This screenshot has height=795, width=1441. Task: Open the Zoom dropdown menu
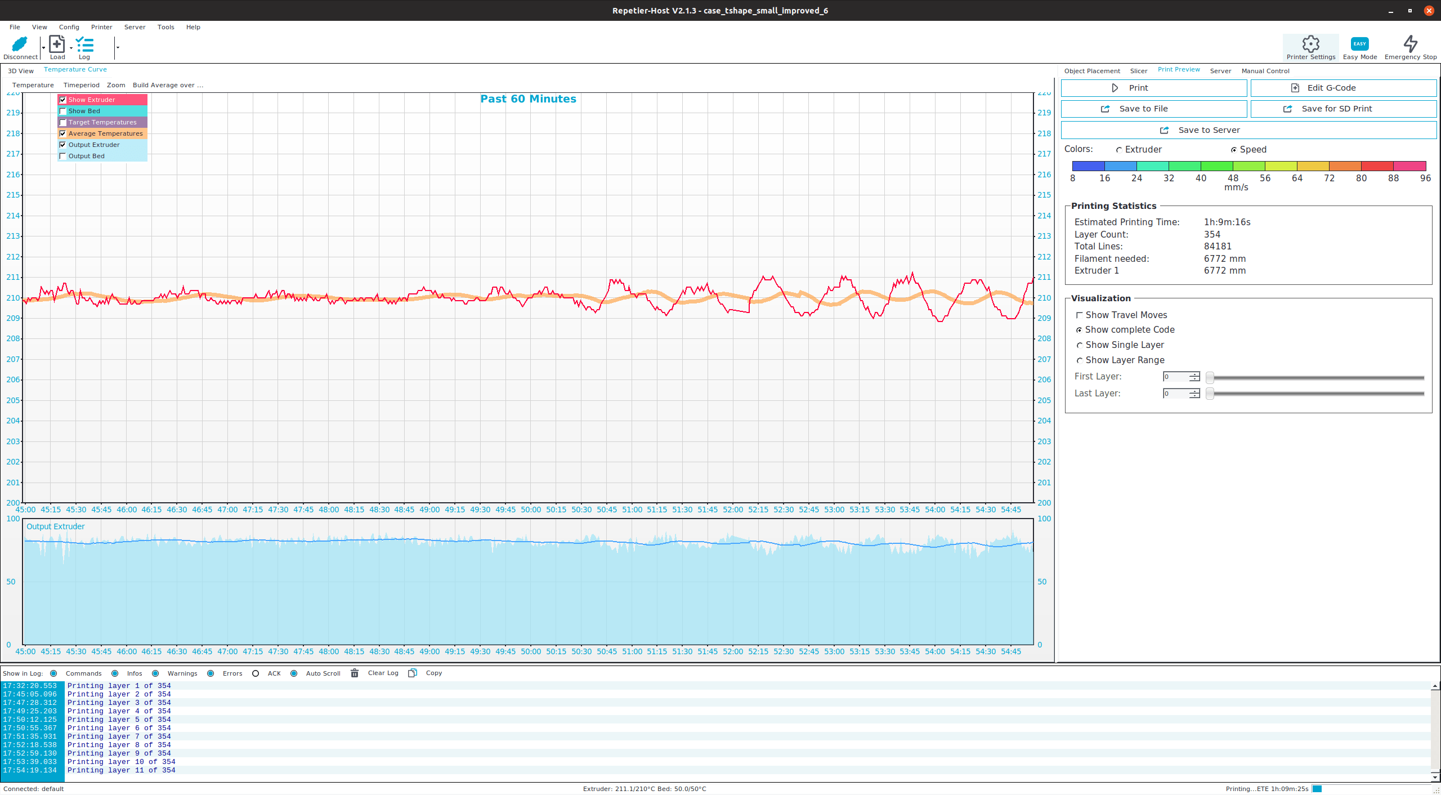click(116, 85)
